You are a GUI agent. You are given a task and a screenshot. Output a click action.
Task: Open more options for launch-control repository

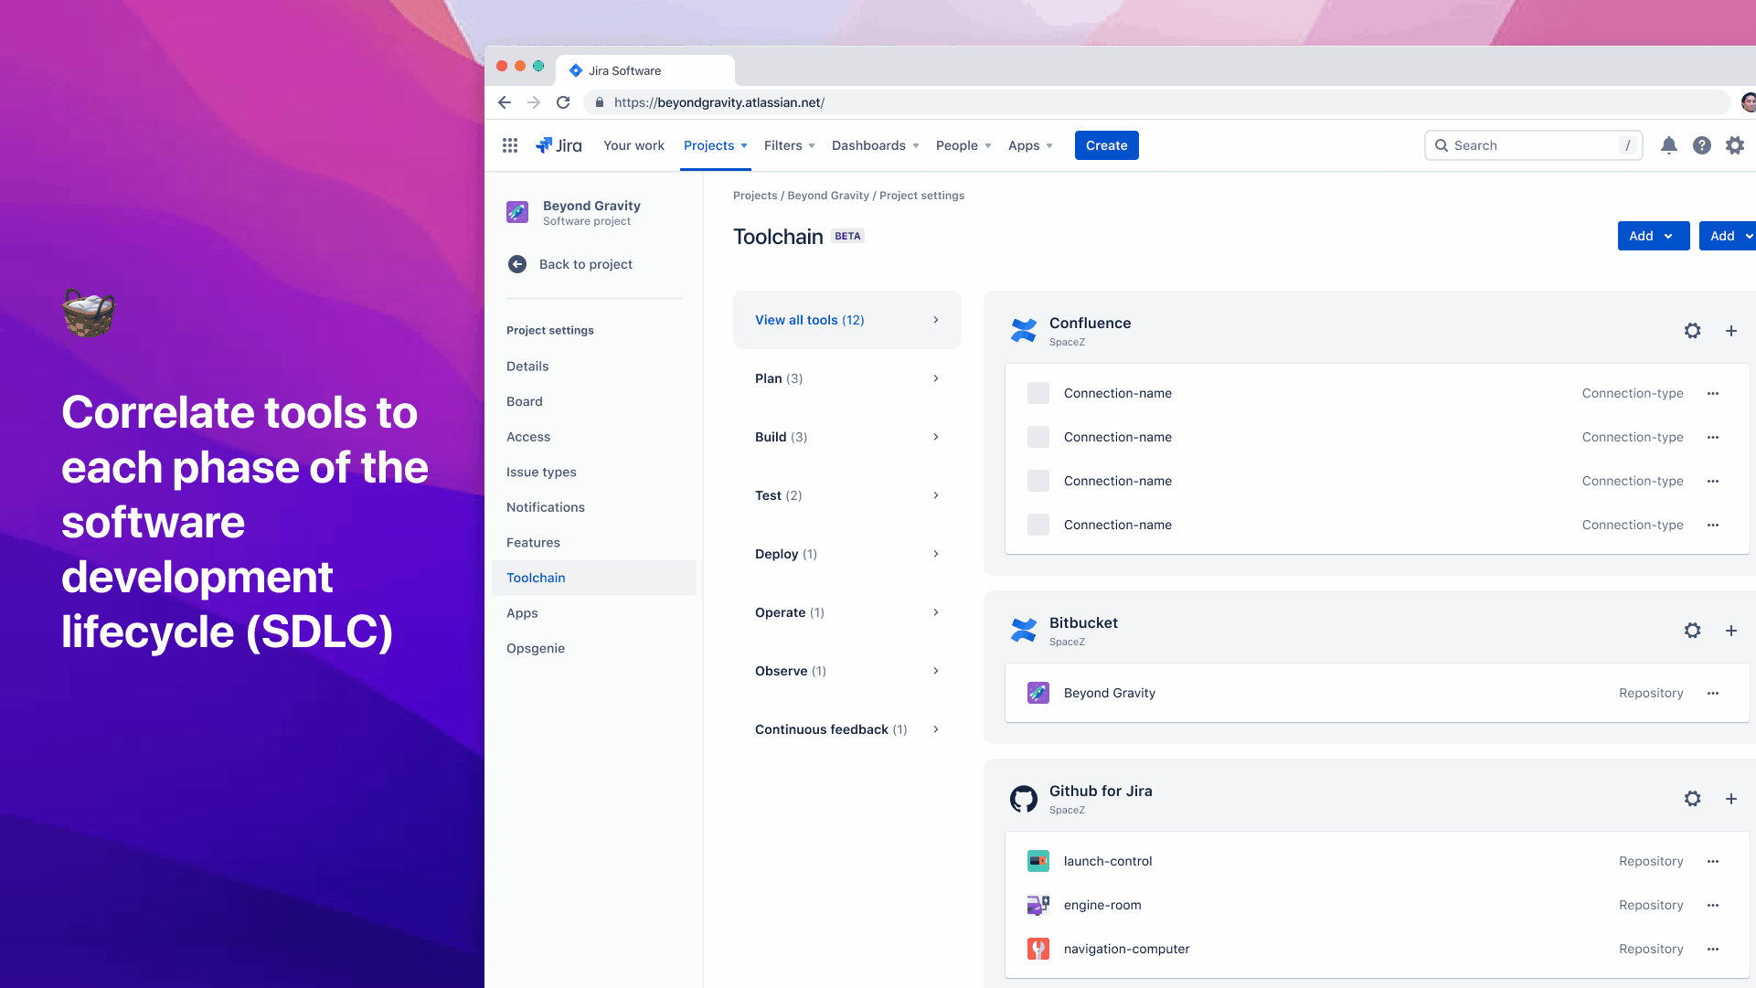[1712, 861]
